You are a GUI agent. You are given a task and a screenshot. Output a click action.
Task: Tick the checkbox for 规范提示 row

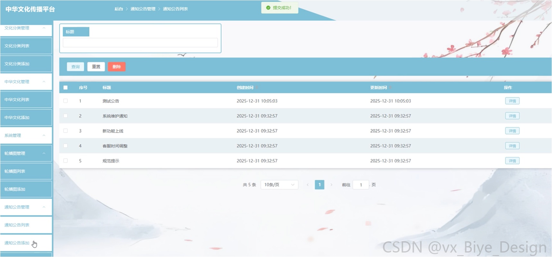pos(66,161)
